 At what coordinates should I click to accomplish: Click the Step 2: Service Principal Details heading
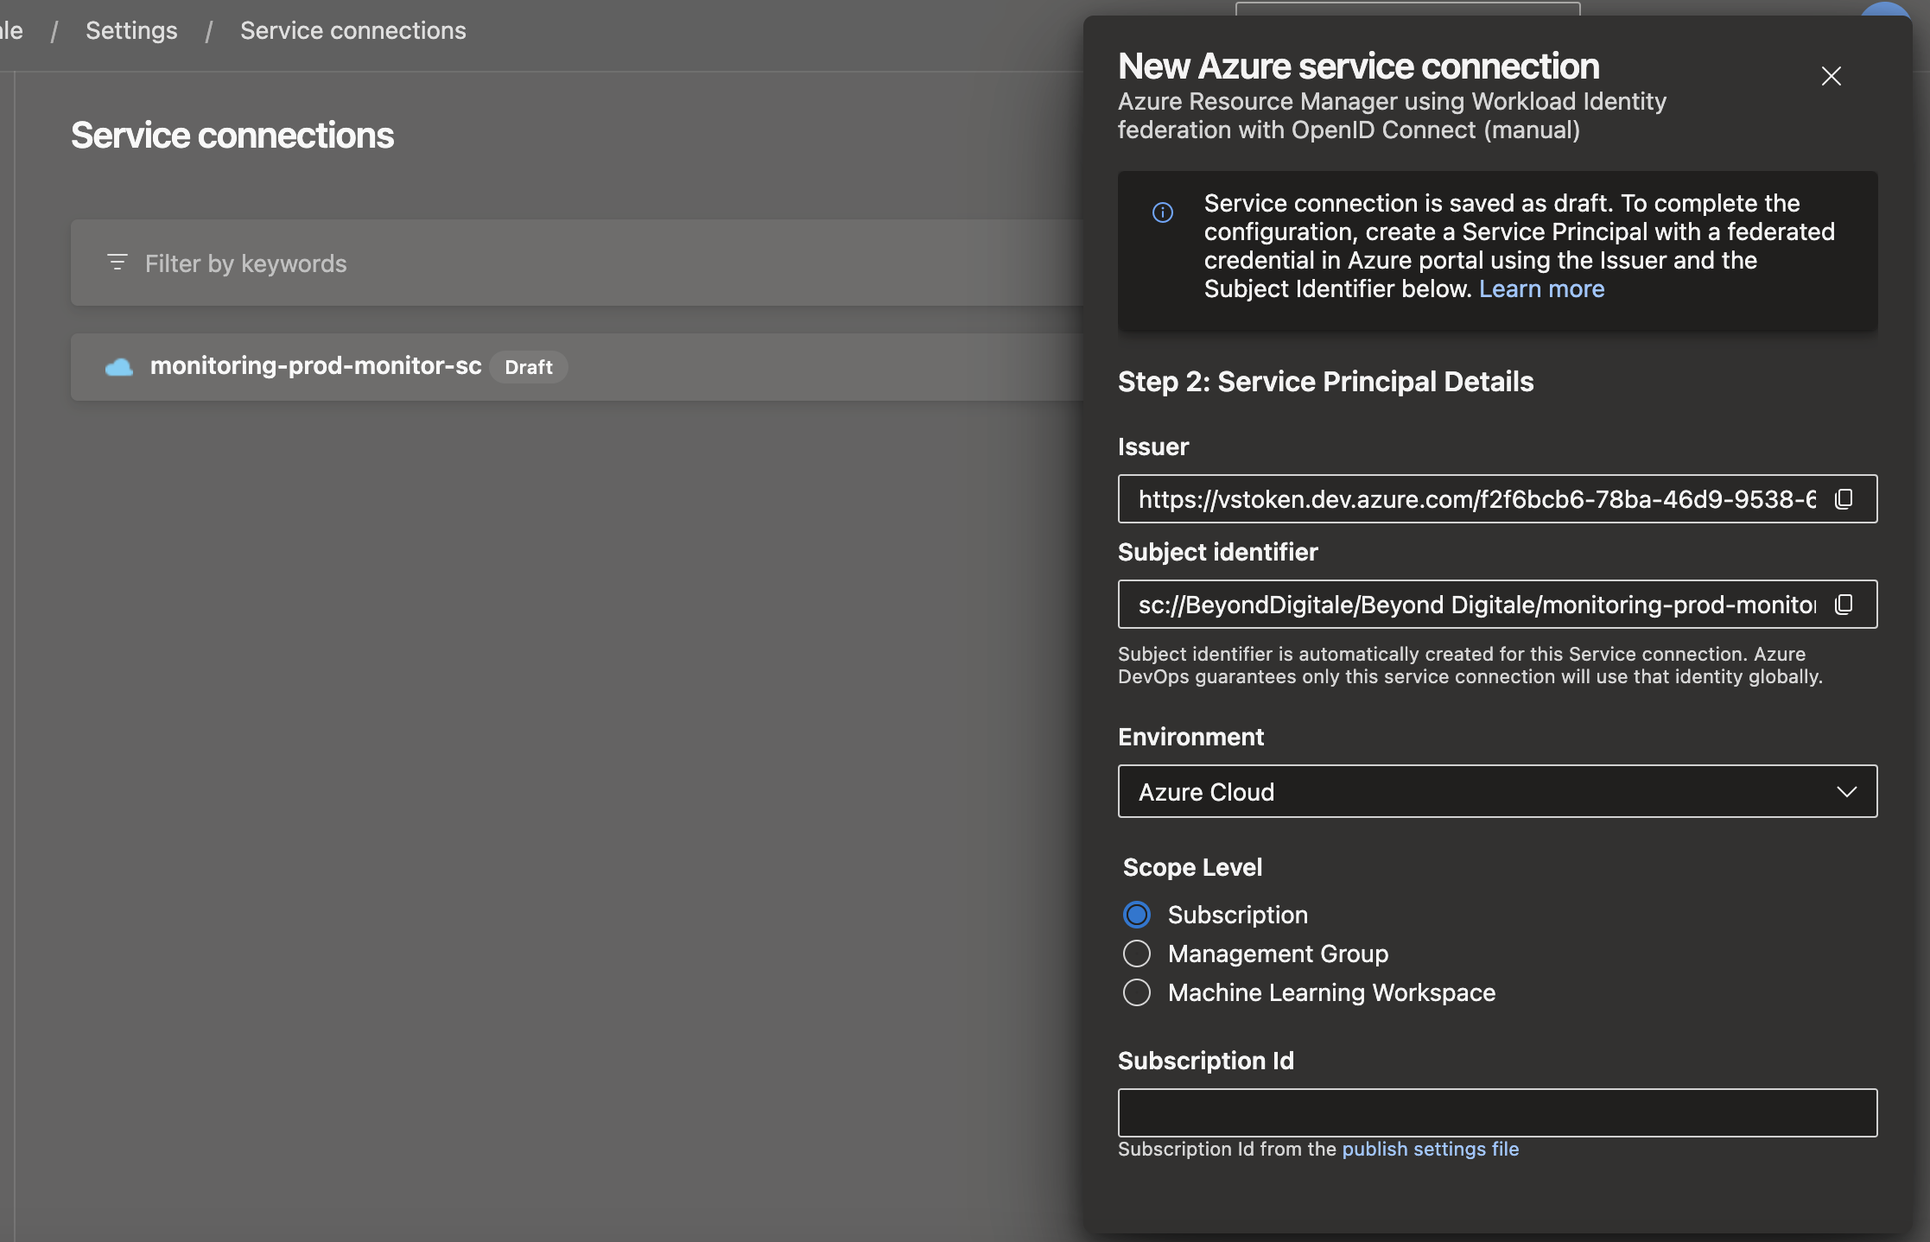[1325, 382]
